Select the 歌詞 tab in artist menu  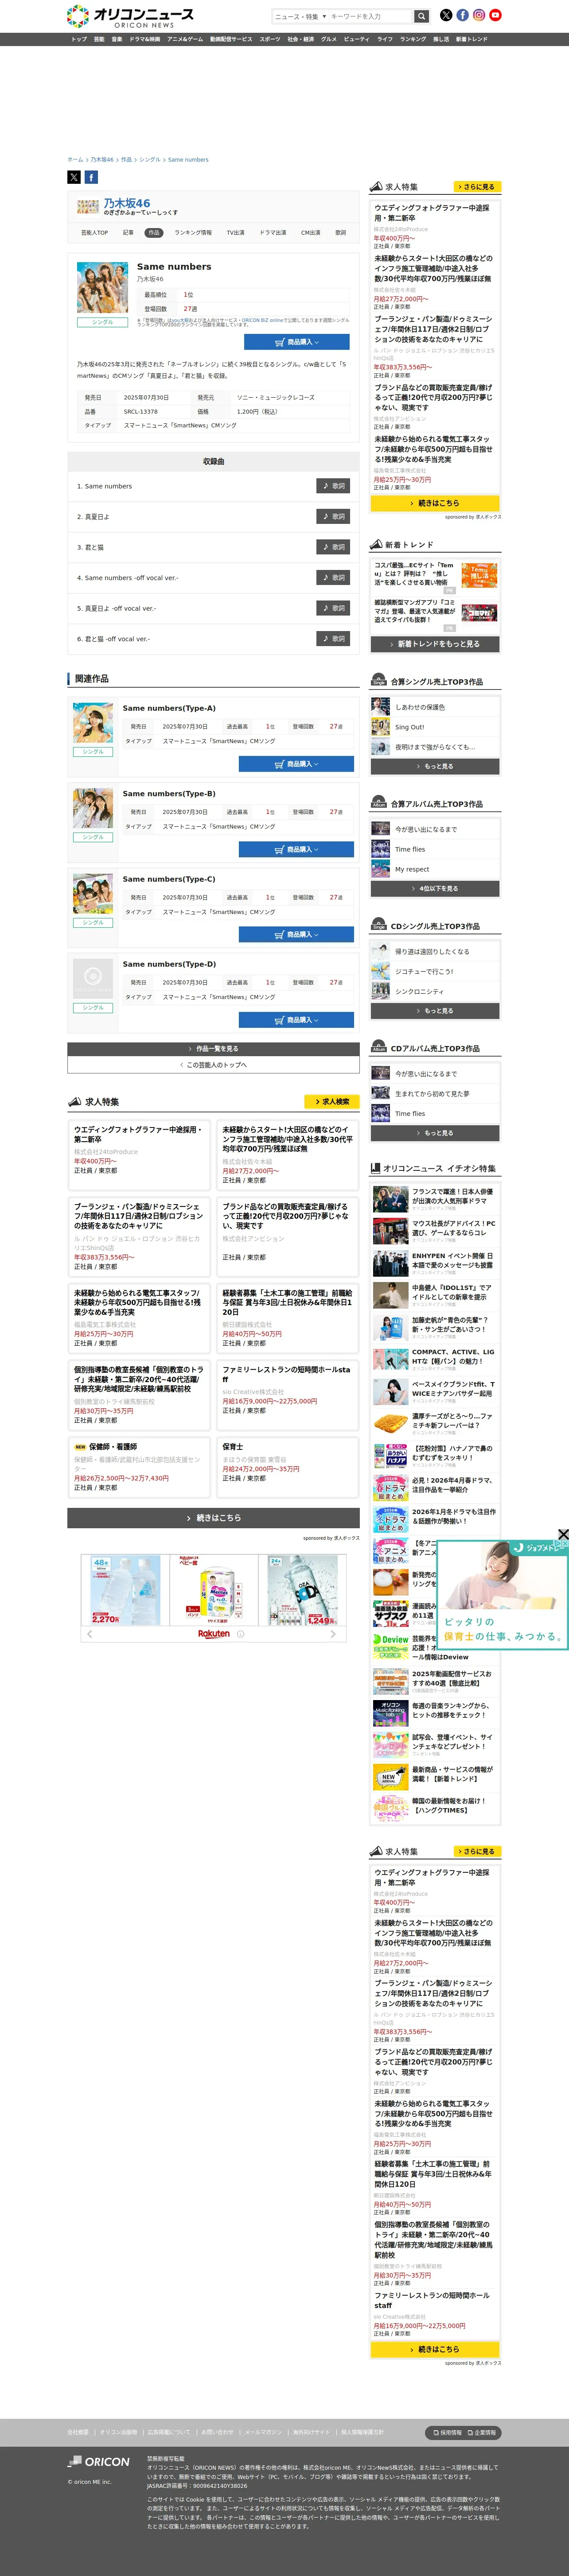point(340,232)
